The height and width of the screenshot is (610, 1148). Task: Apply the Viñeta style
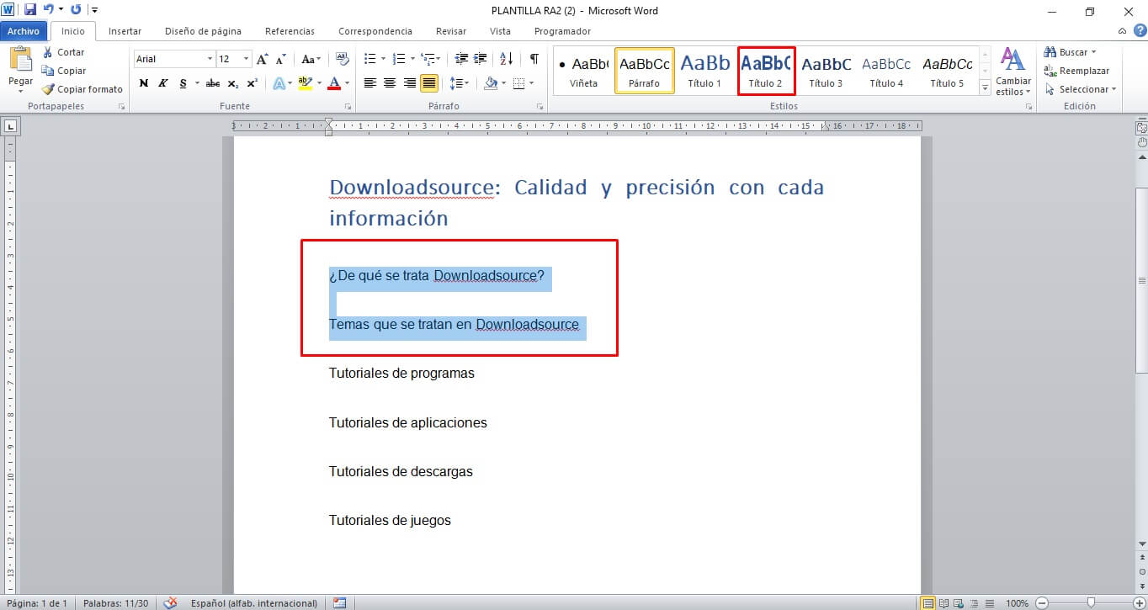point(583,71)
